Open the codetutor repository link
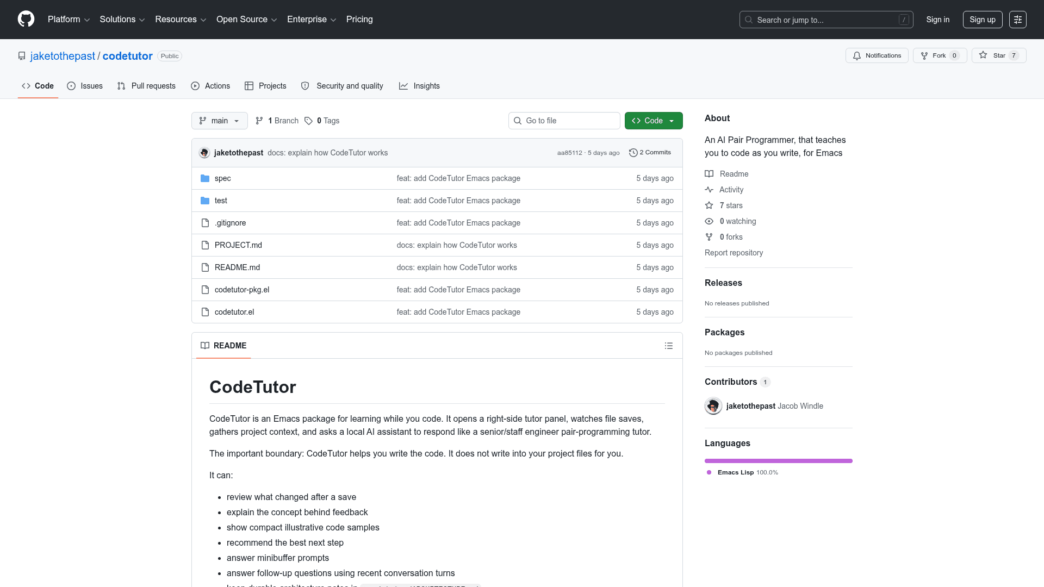 pos(127,56)
